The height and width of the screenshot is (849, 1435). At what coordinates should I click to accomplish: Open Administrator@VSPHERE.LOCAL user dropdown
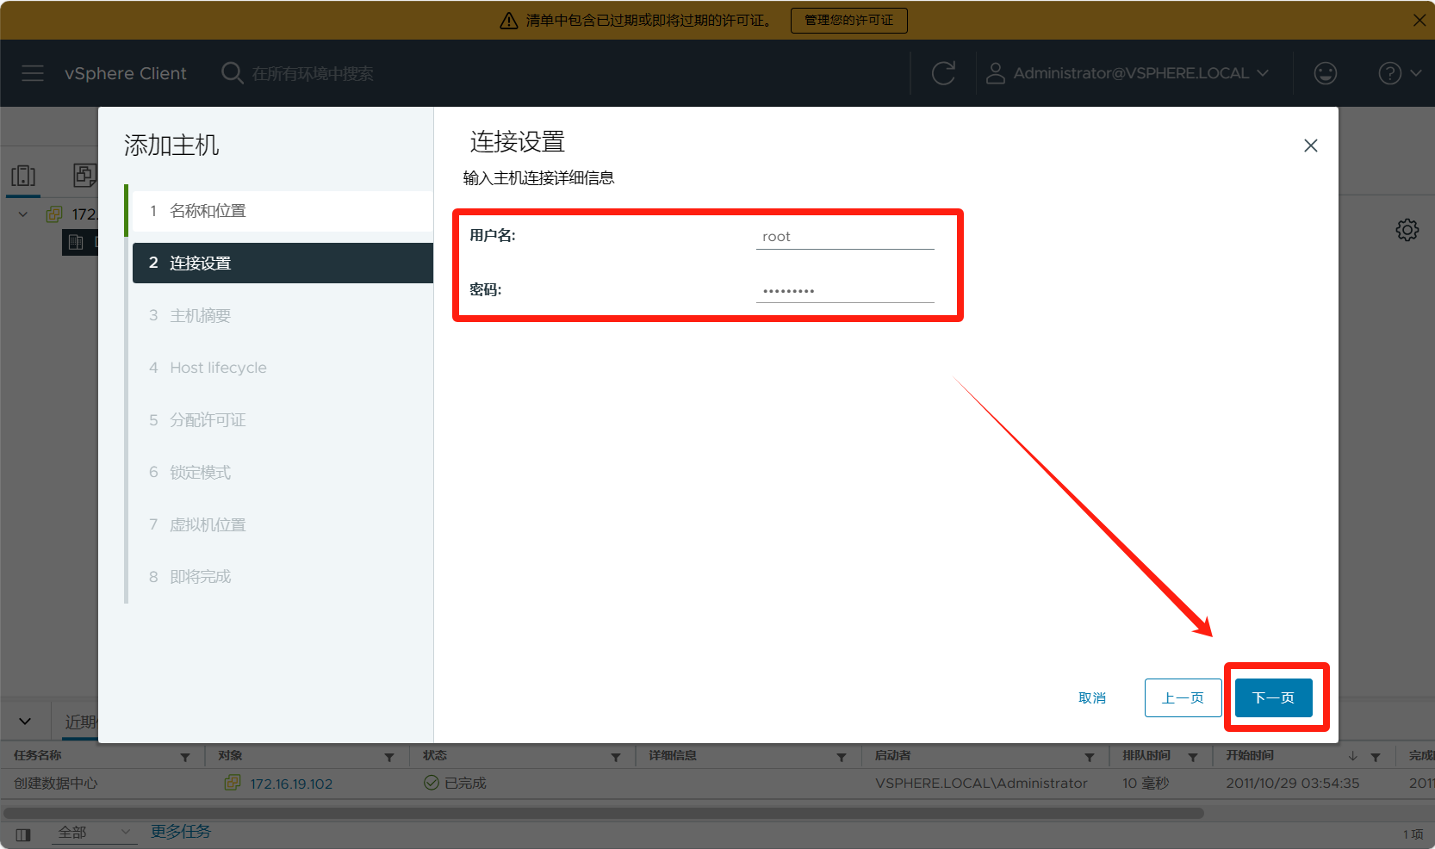1130,73
